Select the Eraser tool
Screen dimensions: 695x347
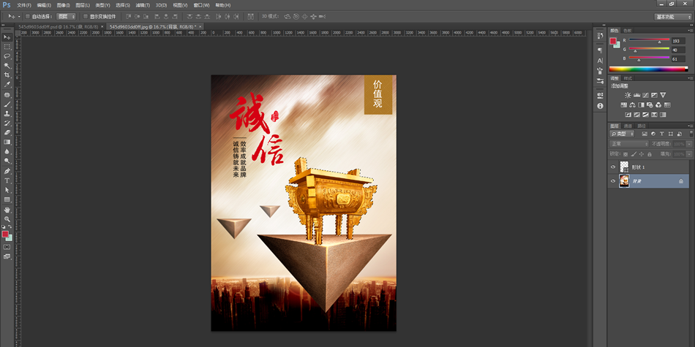(x=7, y=132)
